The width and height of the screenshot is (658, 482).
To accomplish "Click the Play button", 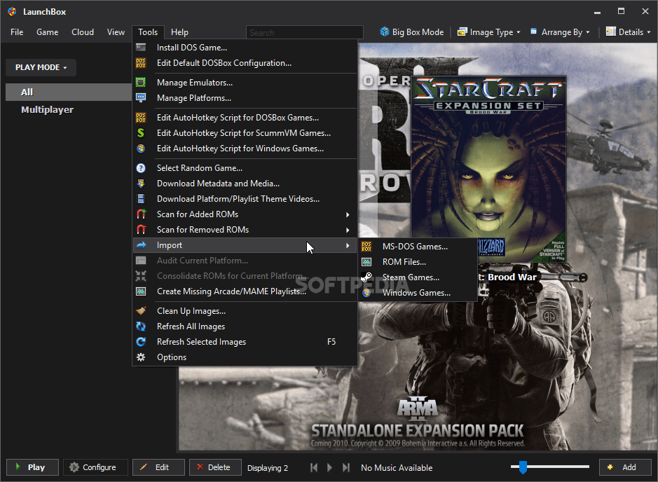I will 32,467.
